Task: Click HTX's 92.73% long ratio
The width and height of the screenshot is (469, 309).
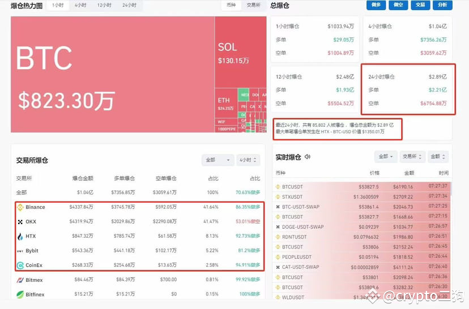Action: click(248, 236)
